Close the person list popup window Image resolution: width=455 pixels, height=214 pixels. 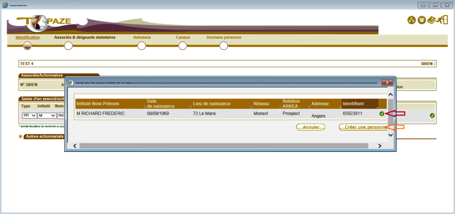click(x=387, y=82)
